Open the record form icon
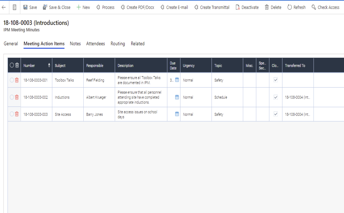344x213 pixels. tap(14, 7)
